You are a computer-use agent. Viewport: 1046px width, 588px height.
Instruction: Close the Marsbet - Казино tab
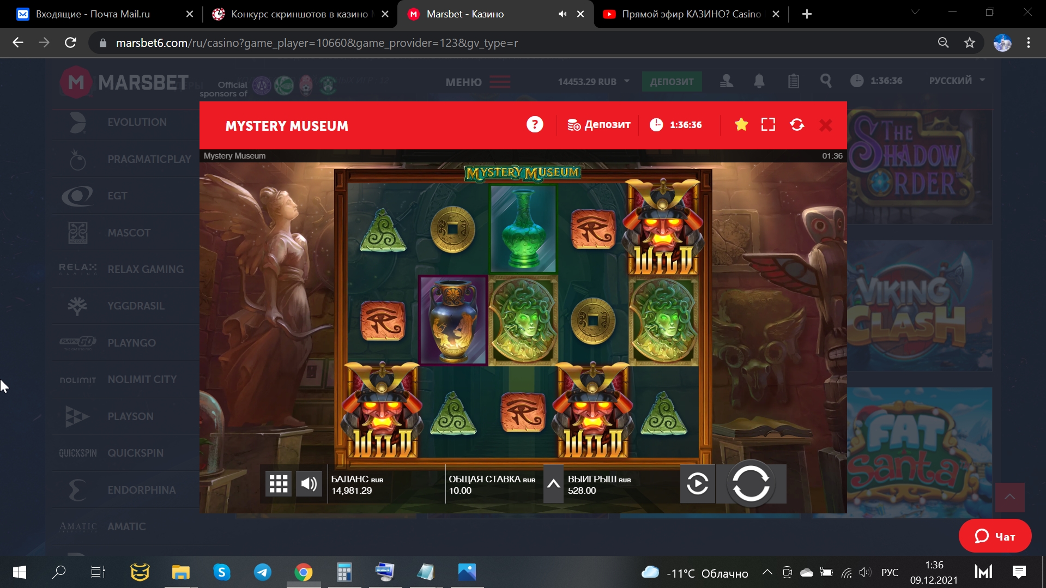coord(581,14)
